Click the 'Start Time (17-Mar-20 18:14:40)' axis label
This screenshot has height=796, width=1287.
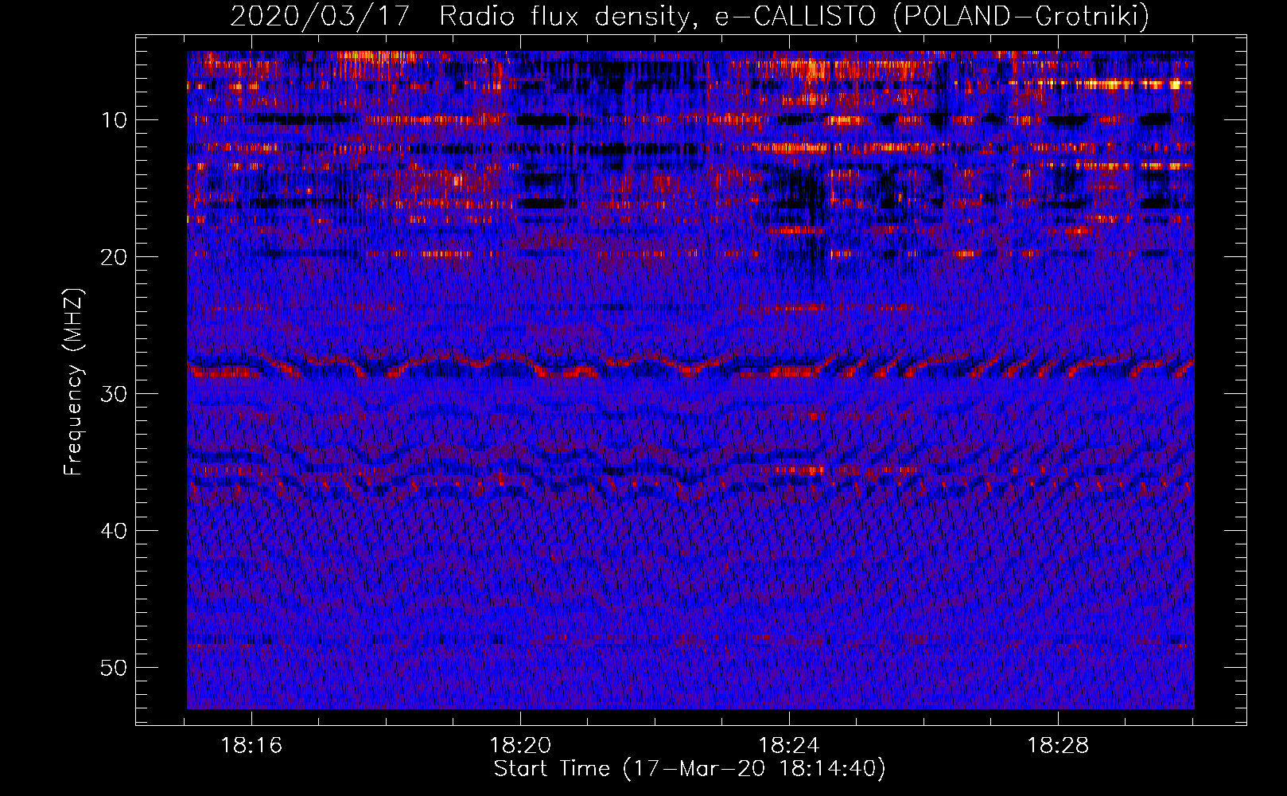[x=690, y=769]
